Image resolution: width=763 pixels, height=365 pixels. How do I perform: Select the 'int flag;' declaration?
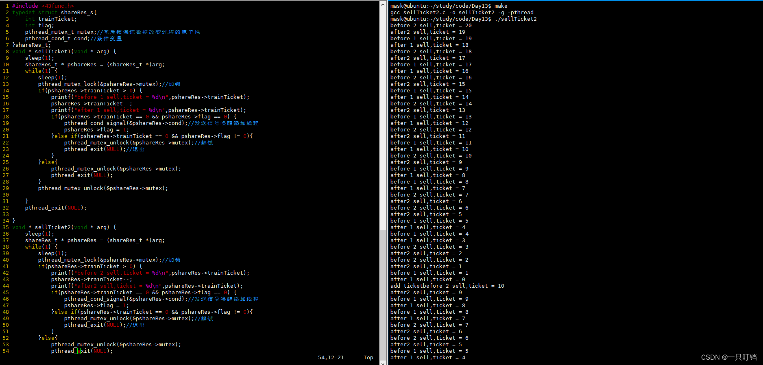tap(39, 25)
